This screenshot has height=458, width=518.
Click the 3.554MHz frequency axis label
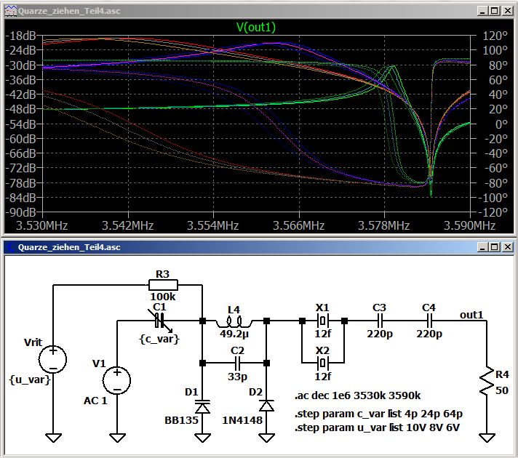tap(212, 225)
